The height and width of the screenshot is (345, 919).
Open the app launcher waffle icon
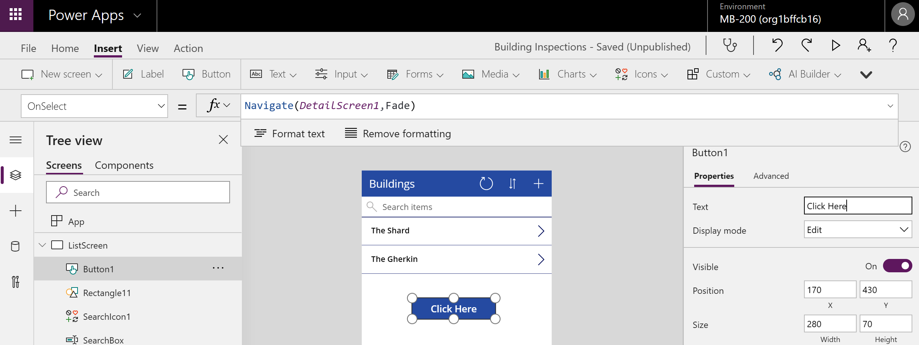pyautogui.click(x=16, y=15)
